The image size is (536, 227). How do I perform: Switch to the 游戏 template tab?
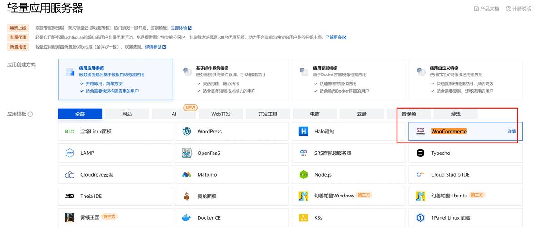456,114
